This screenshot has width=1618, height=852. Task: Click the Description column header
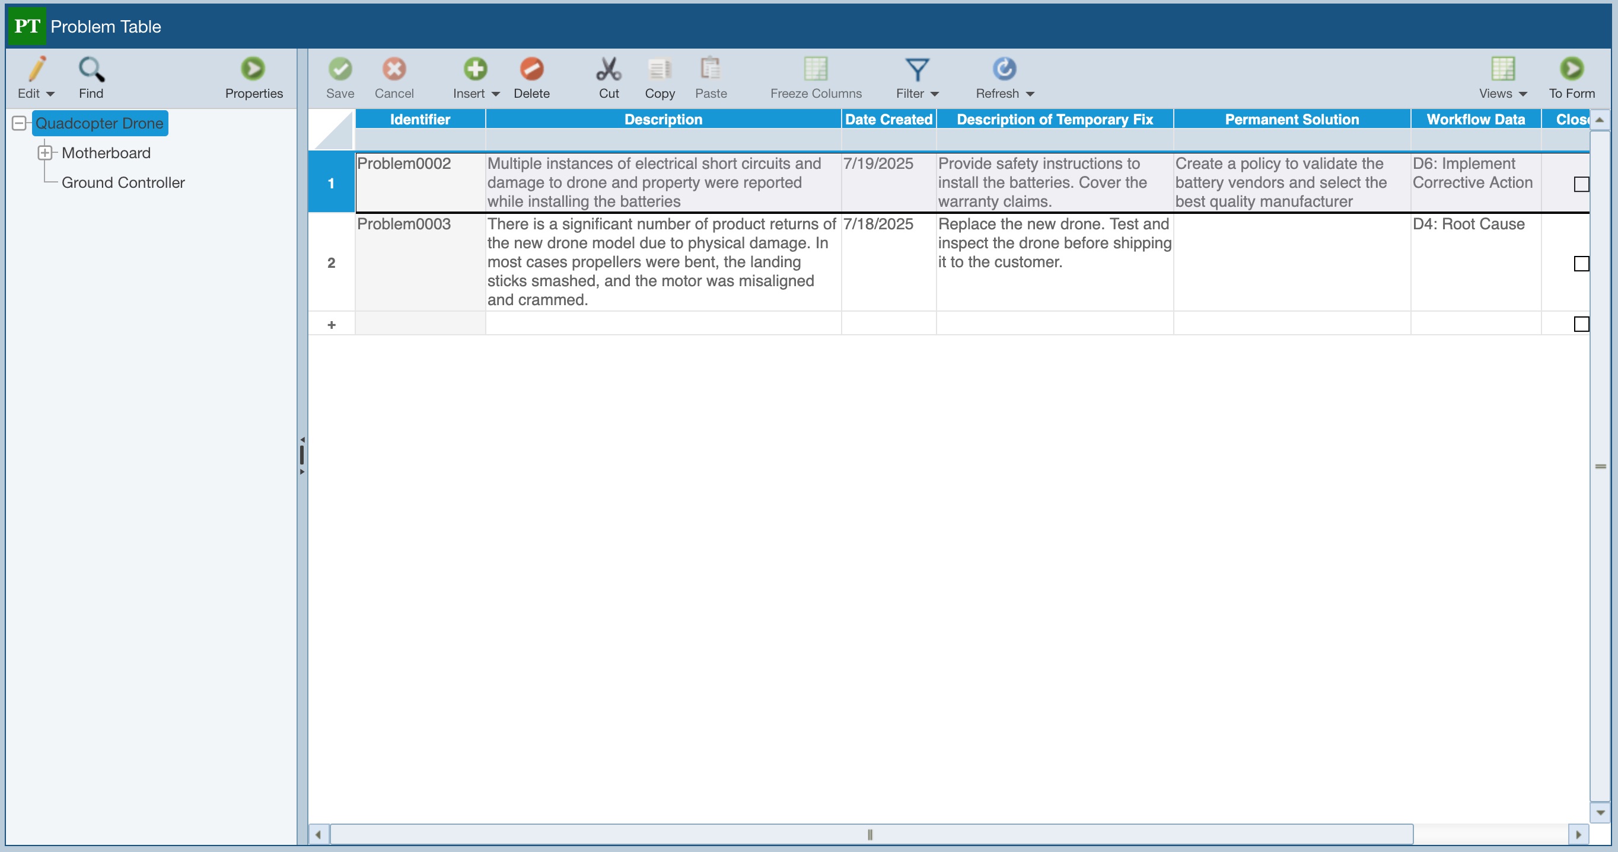[663, 119]
